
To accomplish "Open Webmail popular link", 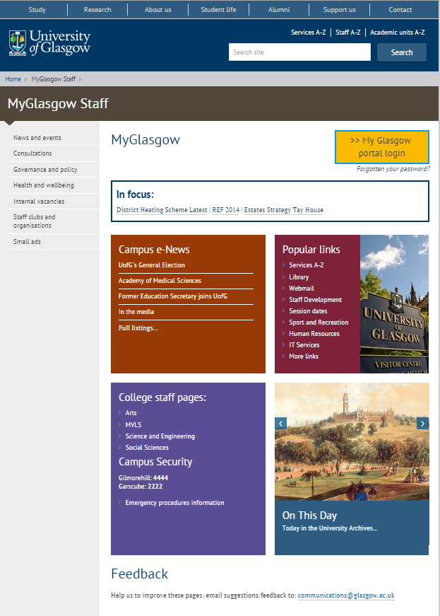I will (x=301, y=289).
